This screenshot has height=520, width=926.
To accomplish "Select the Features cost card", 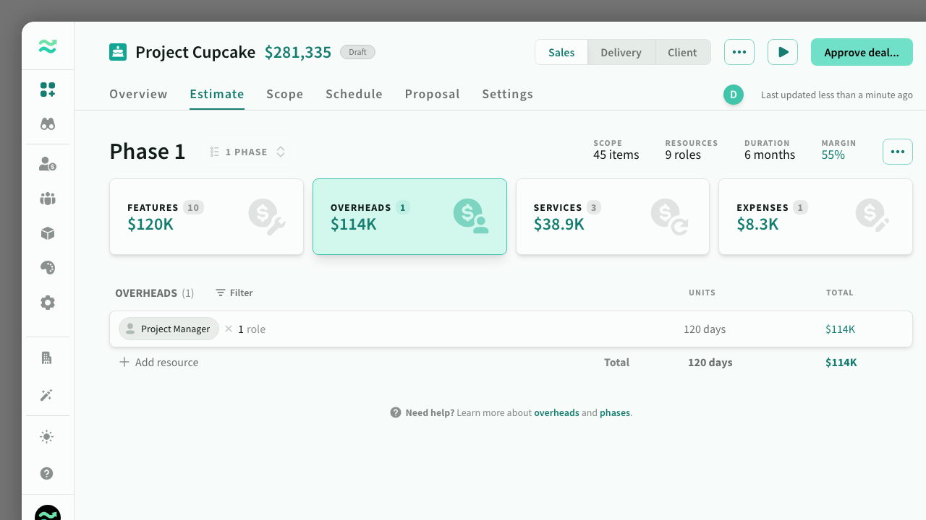I will 206,217.
